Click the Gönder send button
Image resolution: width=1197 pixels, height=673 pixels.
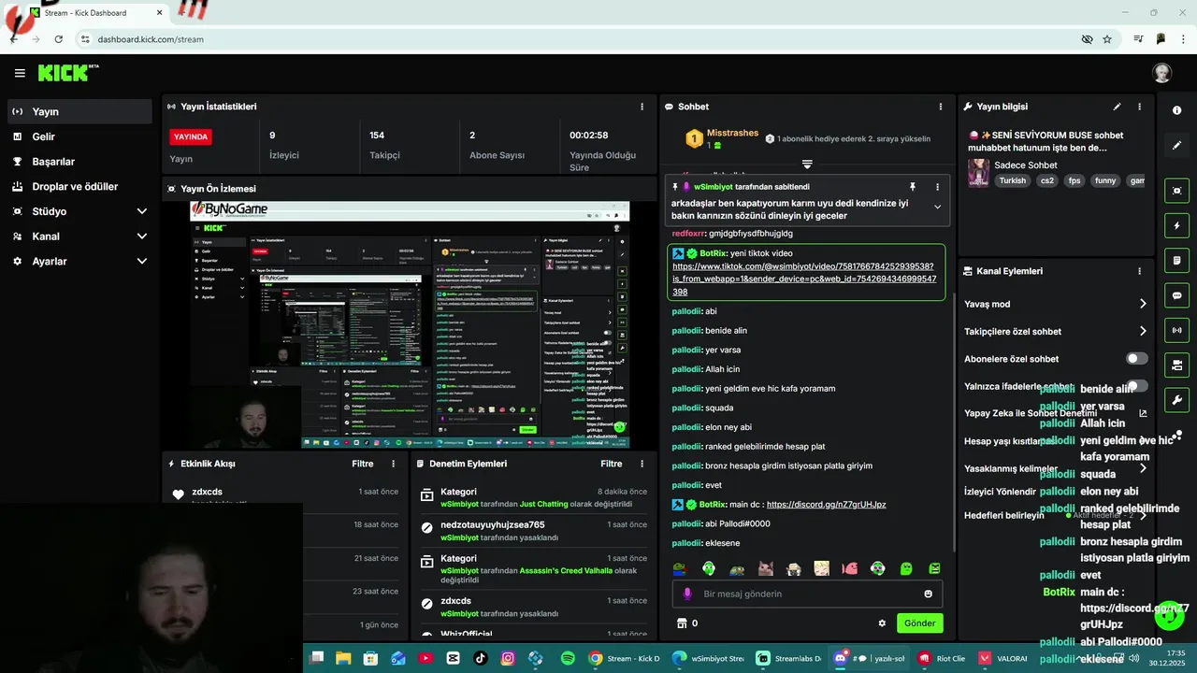(919, 623)
